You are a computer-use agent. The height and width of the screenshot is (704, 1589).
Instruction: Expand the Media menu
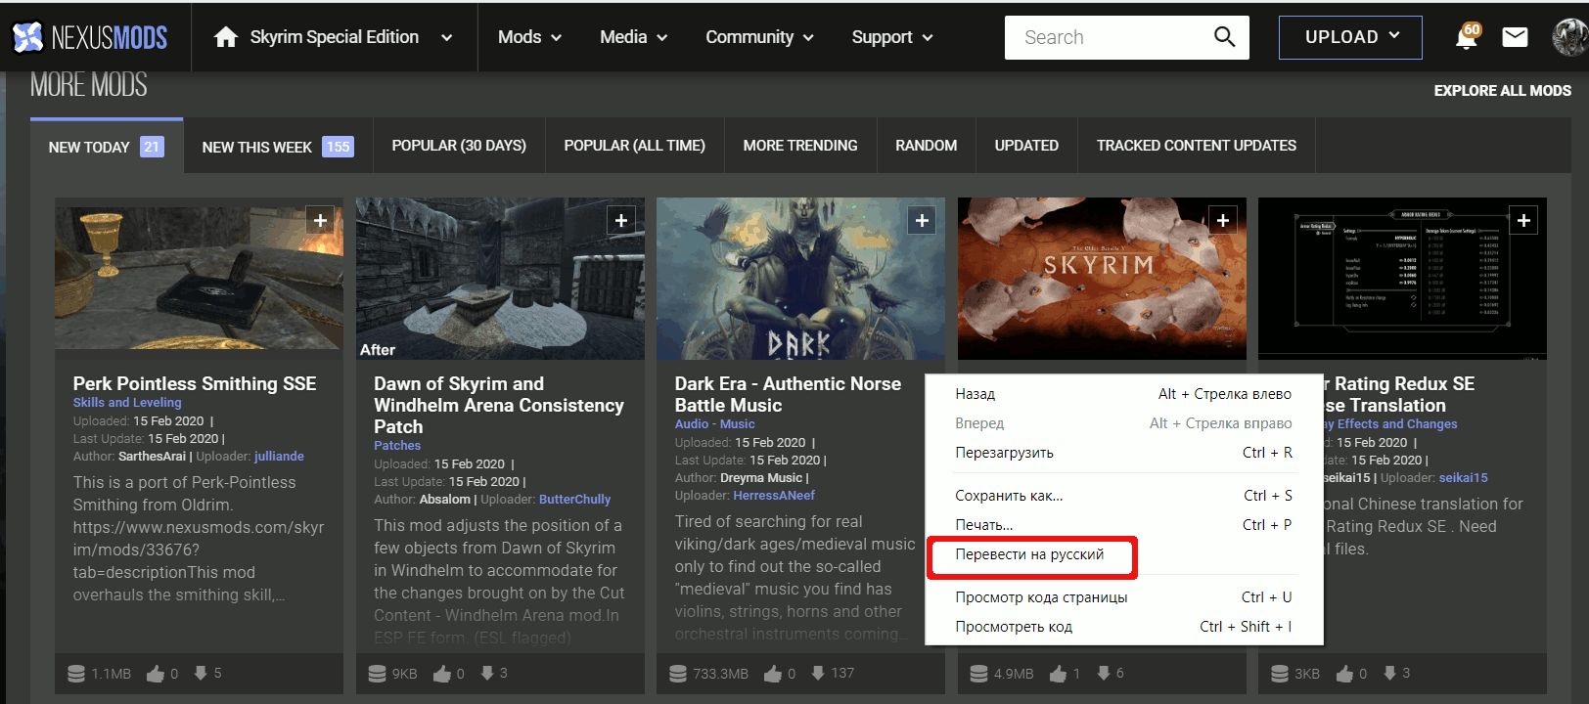[x=634, y=37]
